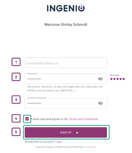132x153 pixels.
Task: Click the password Strength dots indicator
Action: pos(117,79)
